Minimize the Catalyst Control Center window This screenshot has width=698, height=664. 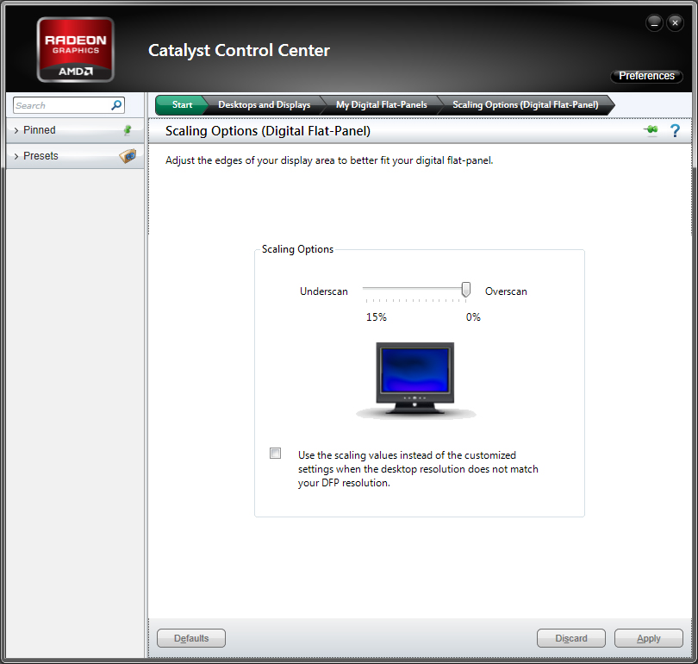pyautogui.click(x=654, y=23)
